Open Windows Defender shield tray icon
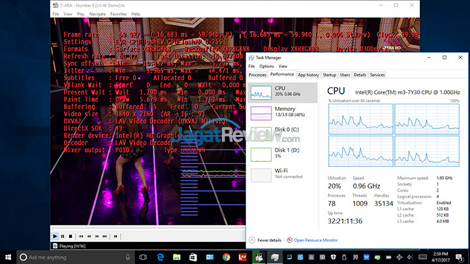The image size is (470, 264). click(334, 257)
